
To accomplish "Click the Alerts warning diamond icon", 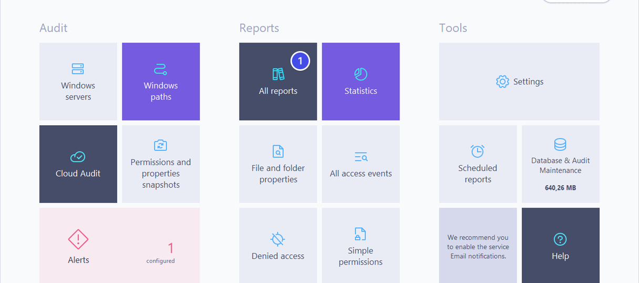I will [78, 240].
